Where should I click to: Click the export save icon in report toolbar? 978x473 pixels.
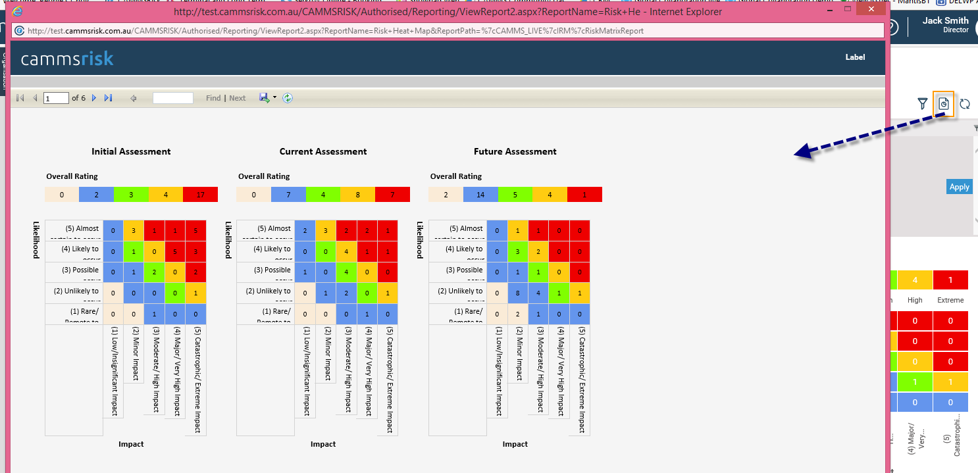coord(264,97)
